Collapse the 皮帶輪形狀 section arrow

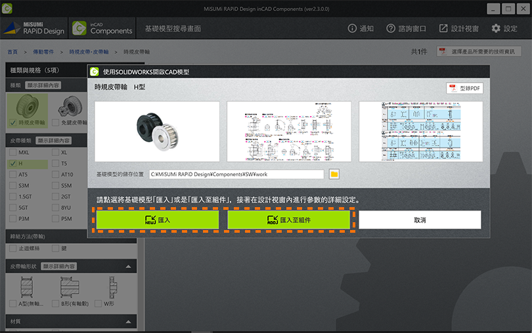pos(128,267)
